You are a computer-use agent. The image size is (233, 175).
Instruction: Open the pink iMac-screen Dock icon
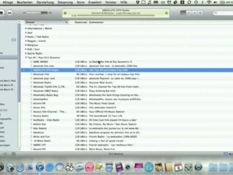click(x=139, y=167)
